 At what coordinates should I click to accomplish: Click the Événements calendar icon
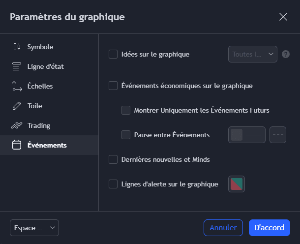tap(17, 145)
